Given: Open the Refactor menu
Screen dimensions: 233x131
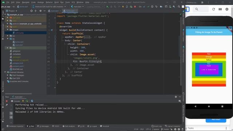Looking at the screenshot, I should coord(49,3).
